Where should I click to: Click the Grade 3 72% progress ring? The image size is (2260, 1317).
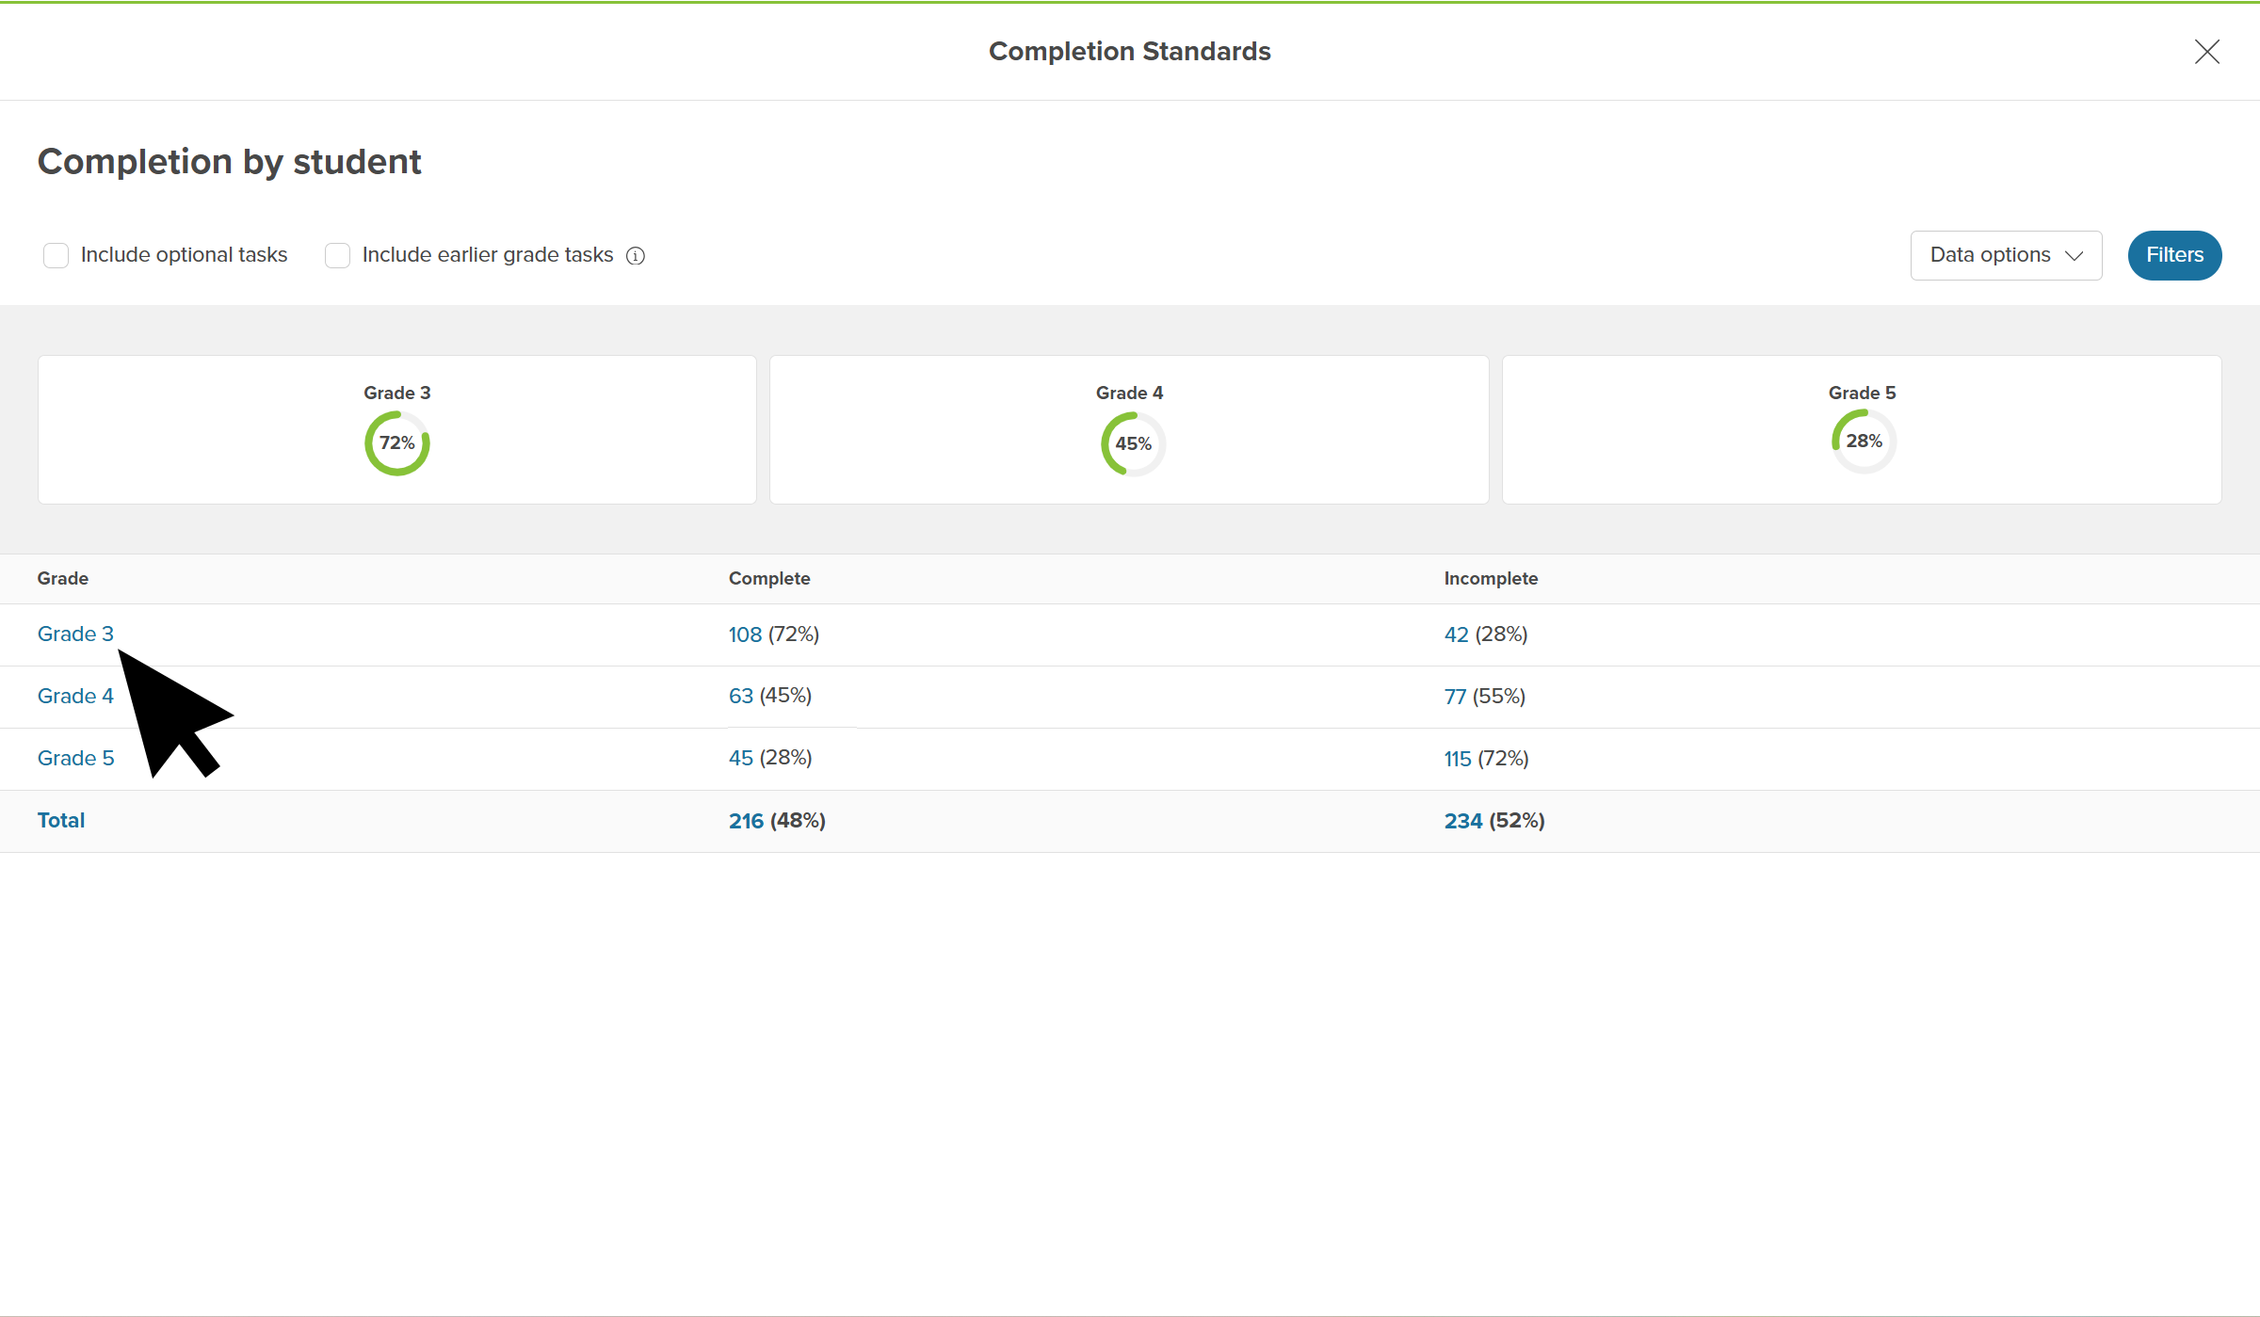coord(396,443)
